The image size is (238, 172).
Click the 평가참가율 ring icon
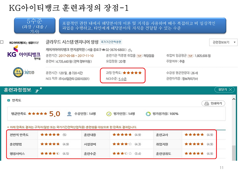pyautogui.click(x=148, y=114)
